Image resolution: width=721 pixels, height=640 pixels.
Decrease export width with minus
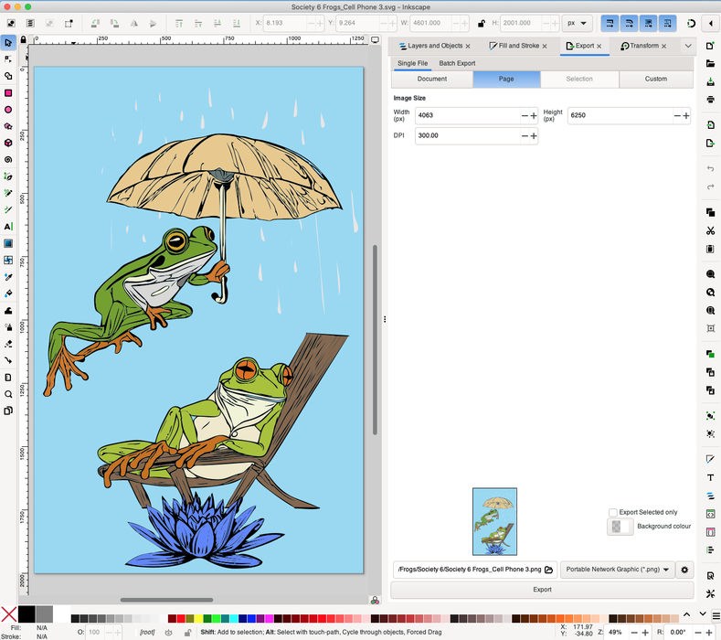[525, 115]
